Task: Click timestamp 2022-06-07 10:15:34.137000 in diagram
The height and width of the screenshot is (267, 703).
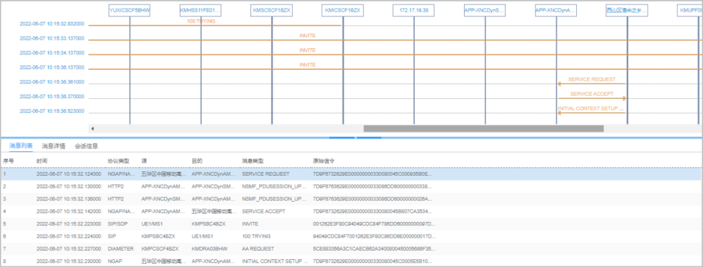Action: [x=52, y=53]
